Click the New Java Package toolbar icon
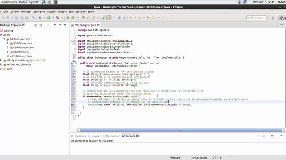The width and height of the screenshot is (286, 160). (67, 18)
